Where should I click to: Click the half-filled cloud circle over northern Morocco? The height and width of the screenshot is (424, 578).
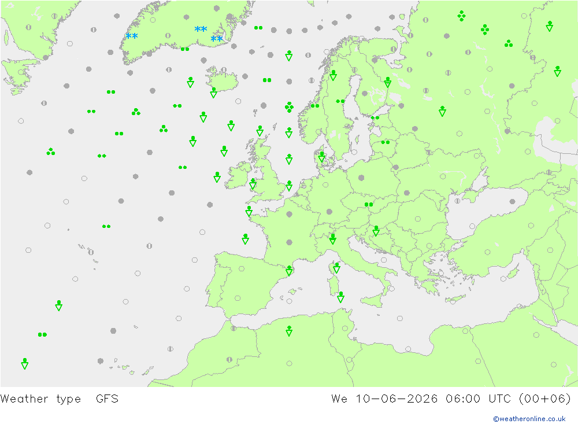[x=234, y=328]
